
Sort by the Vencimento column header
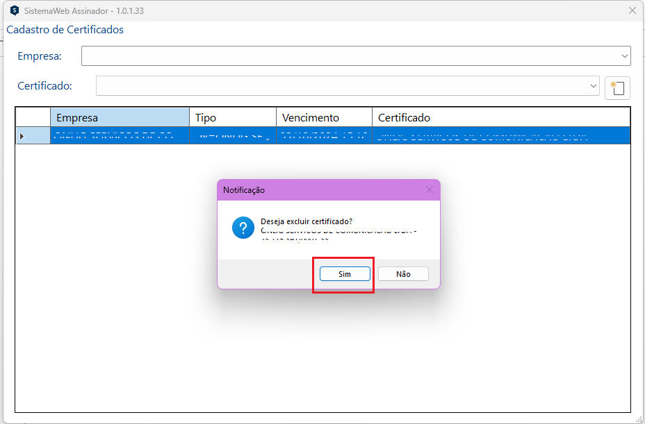pyautogui.click(x=324, y=118)
